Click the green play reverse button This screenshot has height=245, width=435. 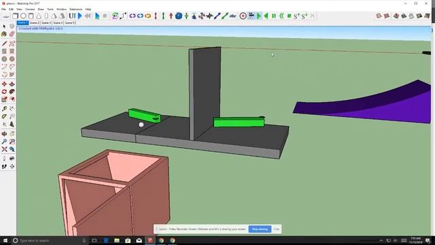pos(266,16)
